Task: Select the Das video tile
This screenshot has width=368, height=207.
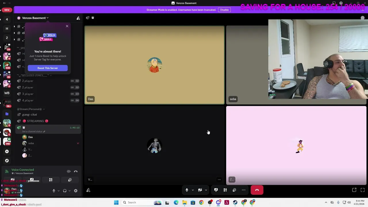Action: (154, 65)
